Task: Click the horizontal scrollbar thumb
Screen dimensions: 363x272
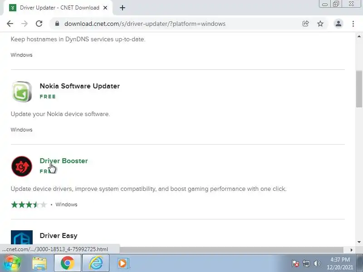Action: 231,250
